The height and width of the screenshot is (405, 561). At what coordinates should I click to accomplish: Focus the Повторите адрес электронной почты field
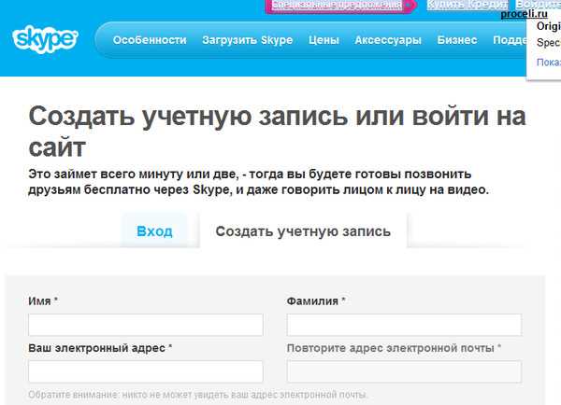[x=404, y=371]
